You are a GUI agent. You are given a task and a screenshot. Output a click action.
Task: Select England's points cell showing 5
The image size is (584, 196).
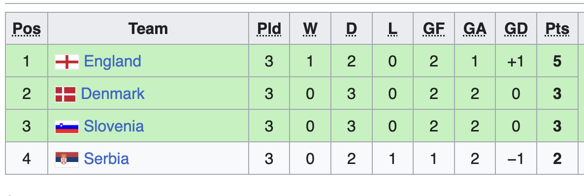(x=557, y=61)
